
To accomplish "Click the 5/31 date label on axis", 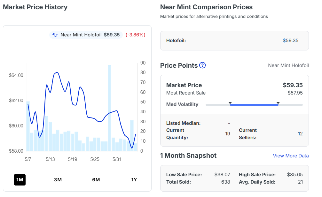I will coord(117,159).
